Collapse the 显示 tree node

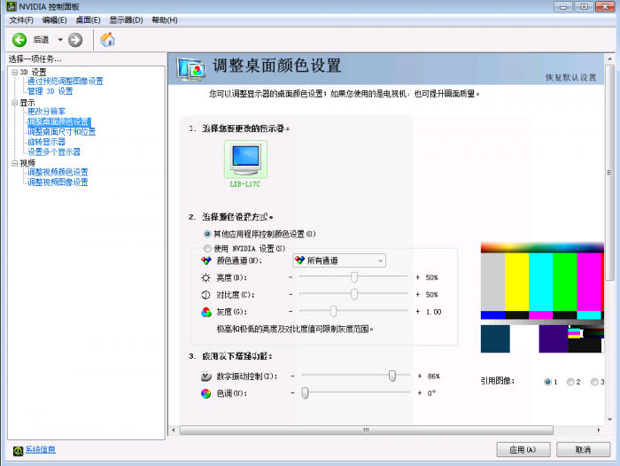[15, 103]
